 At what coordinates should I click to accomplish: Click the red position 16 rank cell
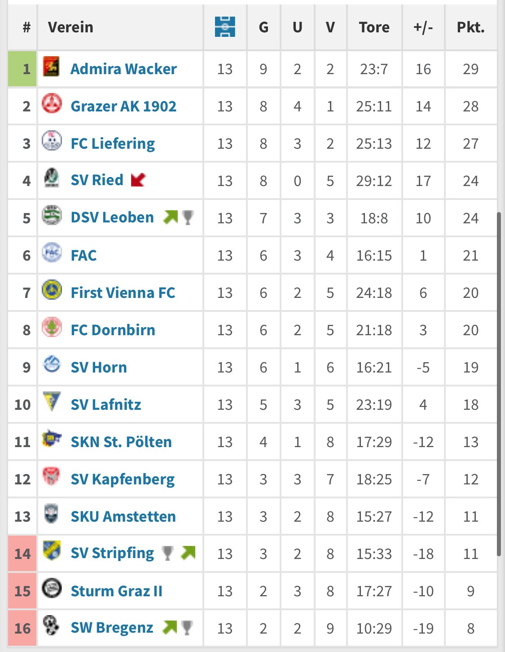click(x=22, y=628)
